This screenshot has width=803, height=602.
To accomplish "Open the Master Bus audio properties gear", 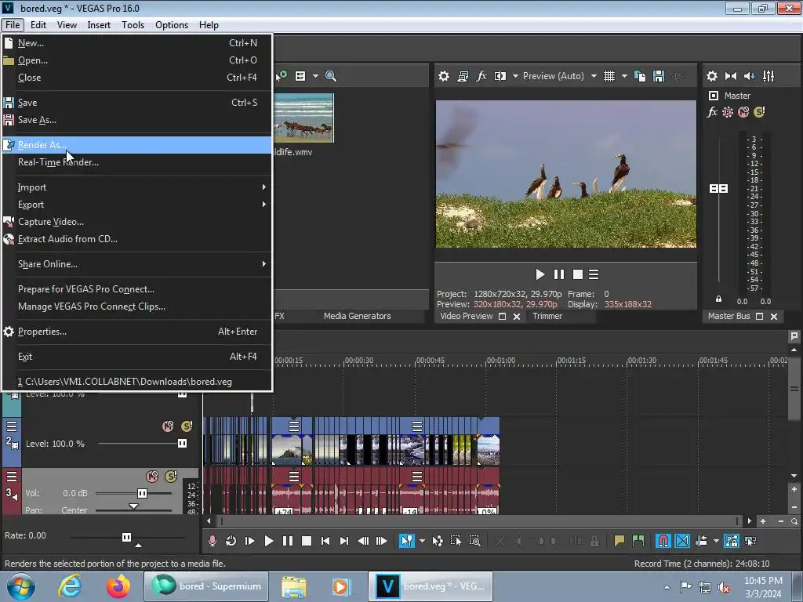I will coord(712,76).
